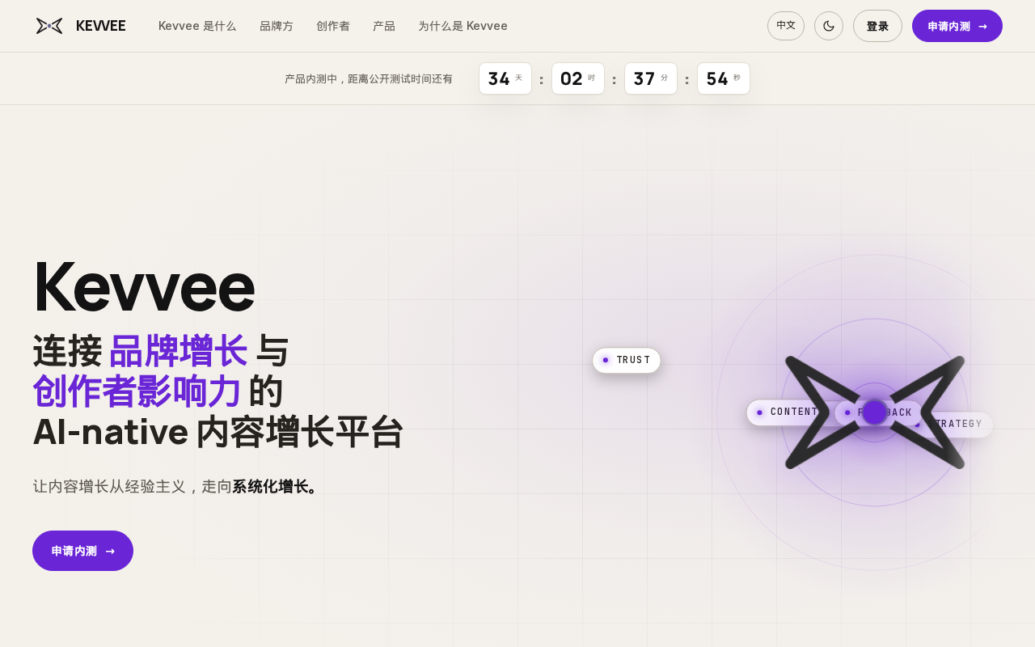Click the 登录 login button

(877, 26)
